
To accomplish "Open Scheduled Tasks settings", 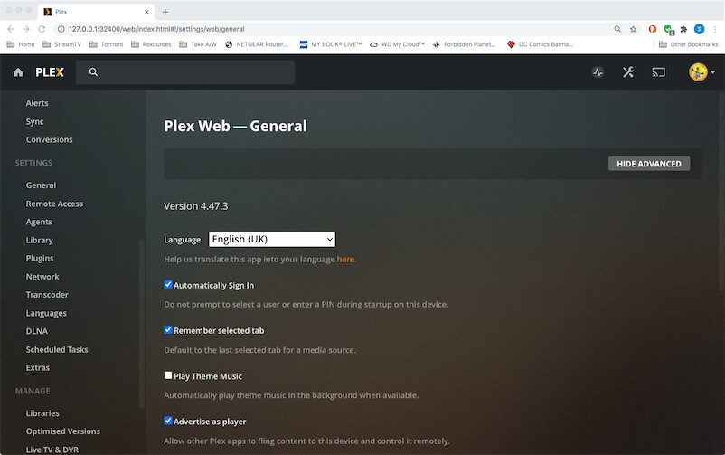I will (x=57, y=350).
